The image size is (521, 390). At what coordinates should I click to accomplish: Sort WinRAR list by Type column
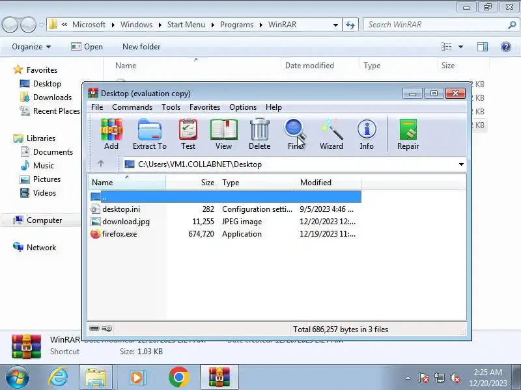pos(257,183)
